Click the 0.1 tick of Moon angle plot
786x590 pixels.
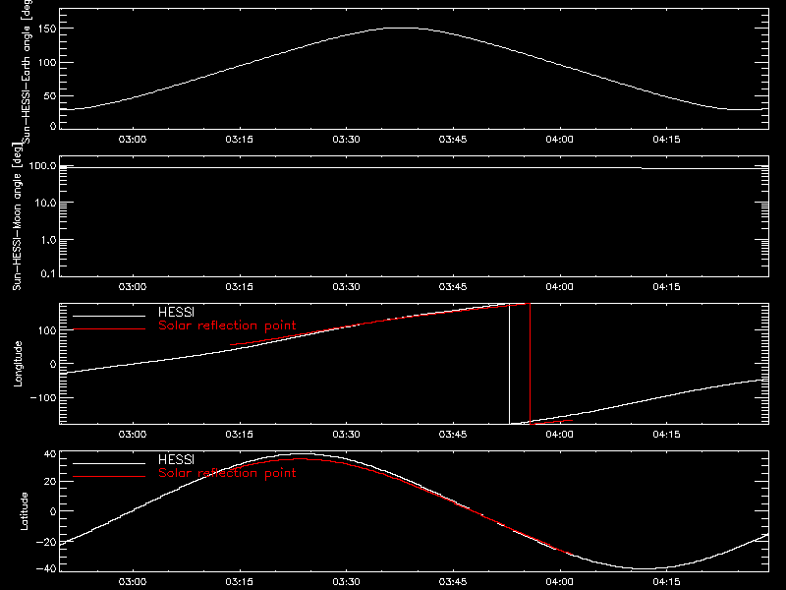[x=48, y=273]
